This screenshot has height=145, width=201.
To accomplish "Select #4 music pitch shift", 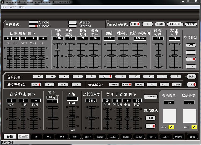I will tap(162, 77).
